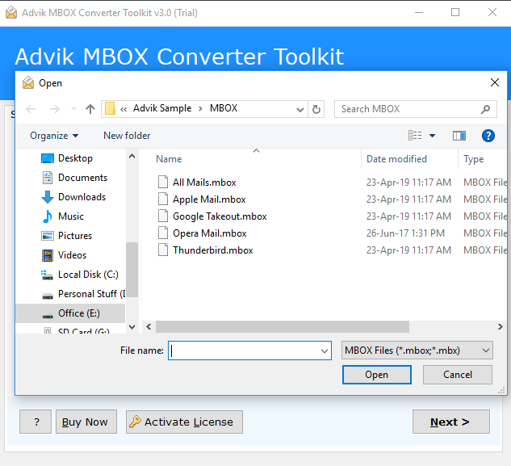
Task: Toggle the preview pane
Action: pos(459,136)
